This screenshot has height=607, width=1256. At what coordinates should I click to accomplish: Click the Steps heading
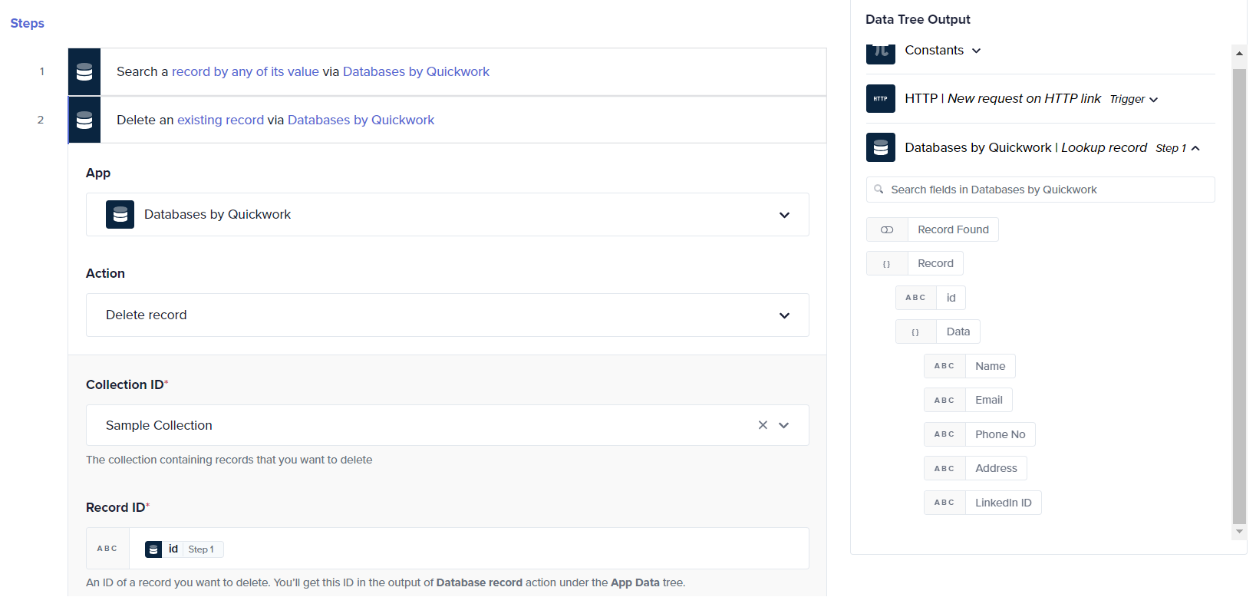tap(27, 23)
